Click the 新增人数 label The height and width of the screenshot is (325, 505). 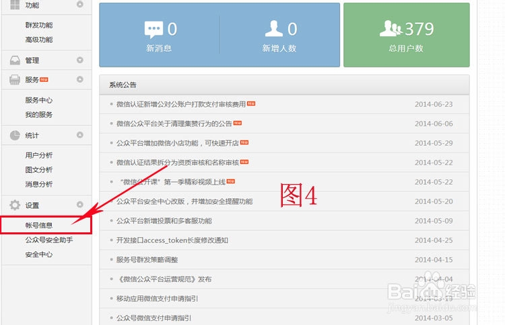pos(279,48)
